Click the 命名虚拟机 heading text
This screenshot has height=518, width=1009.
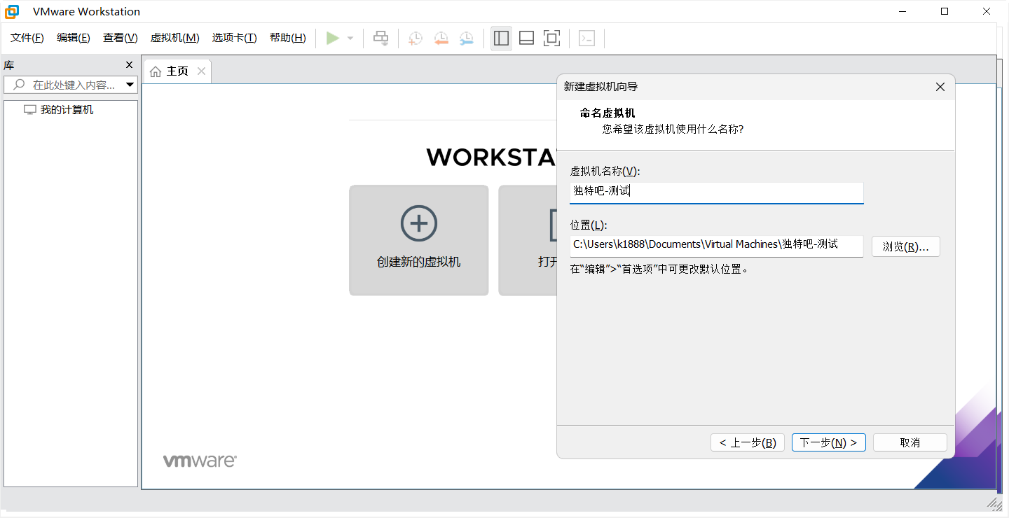point(608,113)
